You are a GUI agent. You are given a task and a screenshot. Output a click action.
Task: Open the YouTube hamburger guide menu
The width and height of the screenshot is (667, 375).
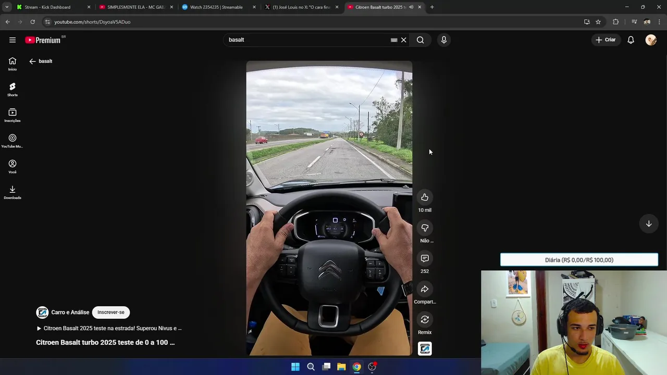click(x=13, y=40)
